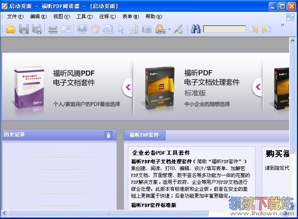Click the expand arrows icon near menu bar
This screenshot has height=219, width=298.
(x=290, y=17)
